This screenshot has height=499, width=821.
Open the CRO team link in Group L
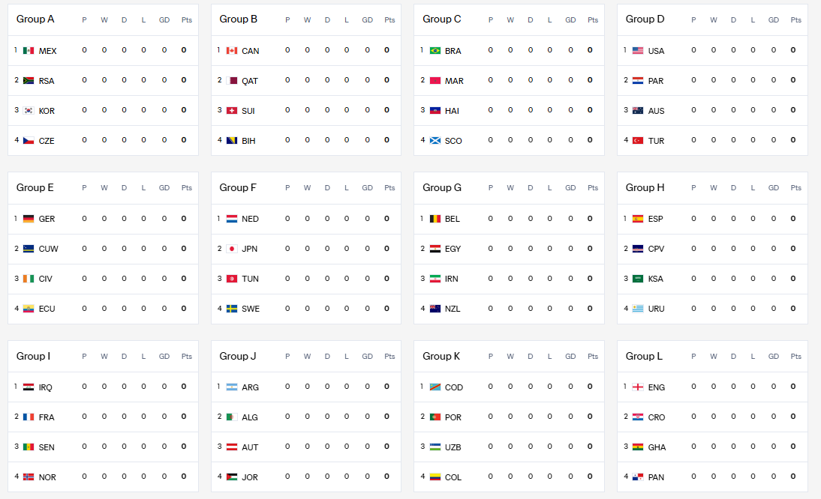pos(657,417)
